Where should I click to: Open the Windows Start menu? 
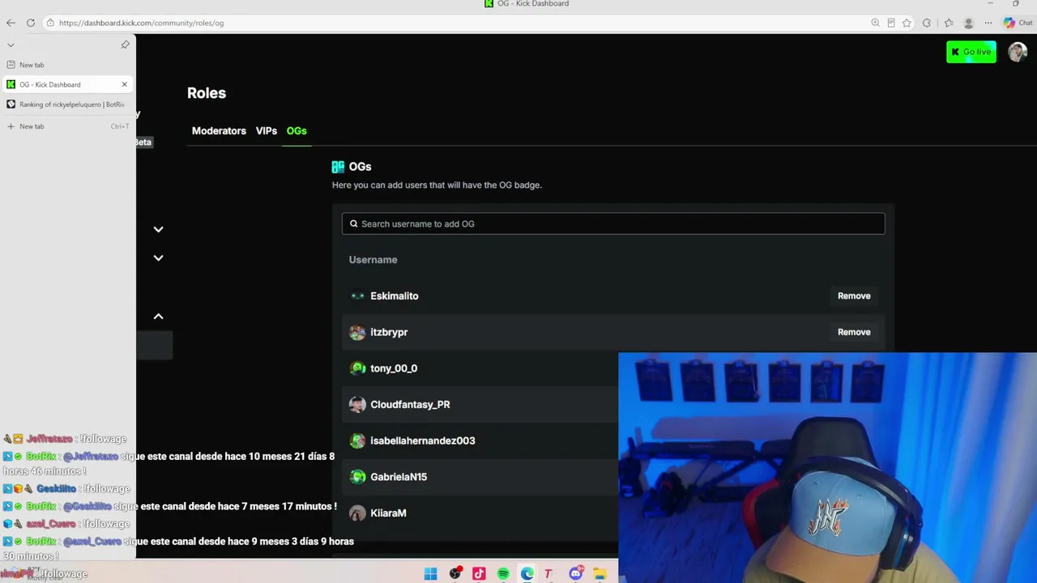(430, 574)
